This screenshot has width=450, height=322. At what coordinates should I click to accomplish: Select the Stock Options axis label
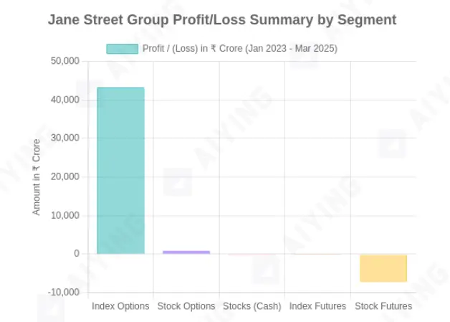point(186,306)
